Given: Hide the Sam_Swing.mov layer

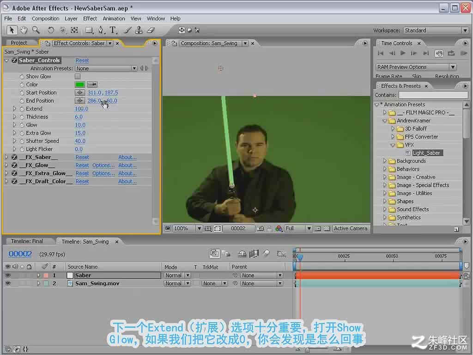Looking at the screenshot, I should click(8, 283).
